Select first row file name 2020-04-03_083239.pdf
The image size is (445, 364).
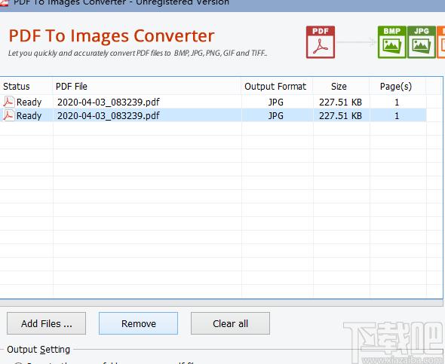109,102
